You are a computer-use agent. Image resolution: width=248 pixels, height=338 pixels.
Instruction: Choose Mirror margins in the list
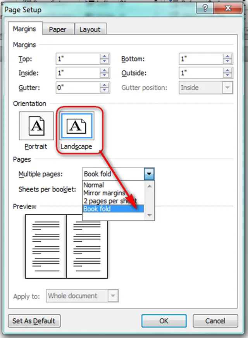[x=104, y=193]
